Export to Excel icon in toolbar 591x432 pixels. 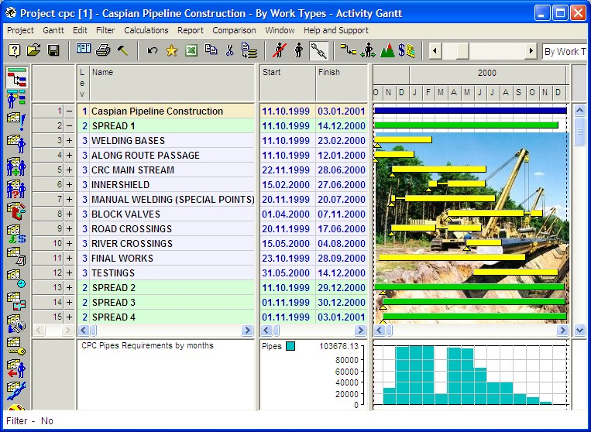pos(191,50)
